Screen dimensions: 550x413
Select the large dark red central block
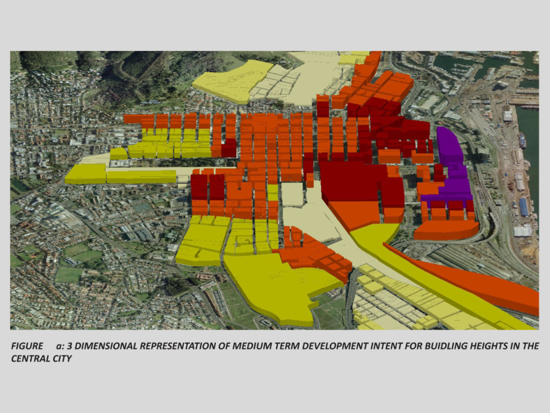click(352, 182)
